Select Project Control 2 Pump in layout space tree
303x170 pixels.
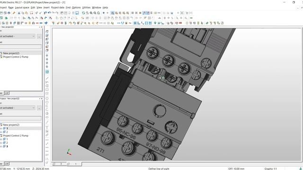pos(16,136)
